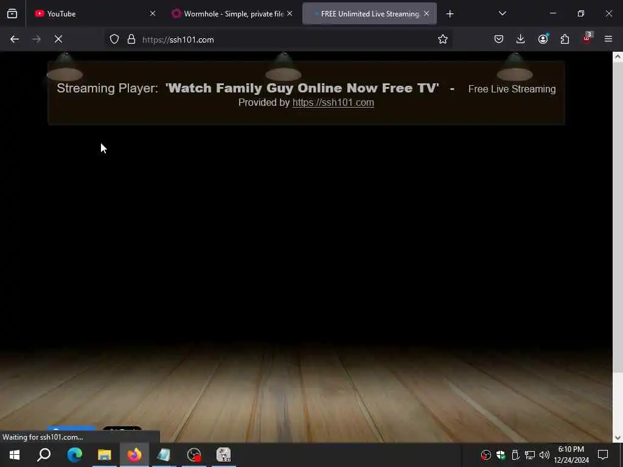Viewport: 623px width, 467px height.
Task: Stop the page from loading
Action: coord(58,40)
